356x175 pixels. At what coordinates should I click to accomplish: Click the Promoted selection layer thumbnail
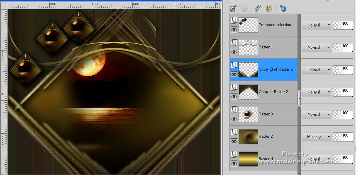tap(249, 25)
